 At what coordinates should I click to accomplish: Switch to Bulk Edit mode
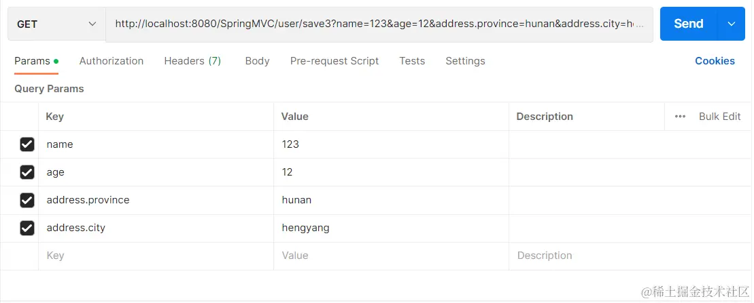point(719,117)
